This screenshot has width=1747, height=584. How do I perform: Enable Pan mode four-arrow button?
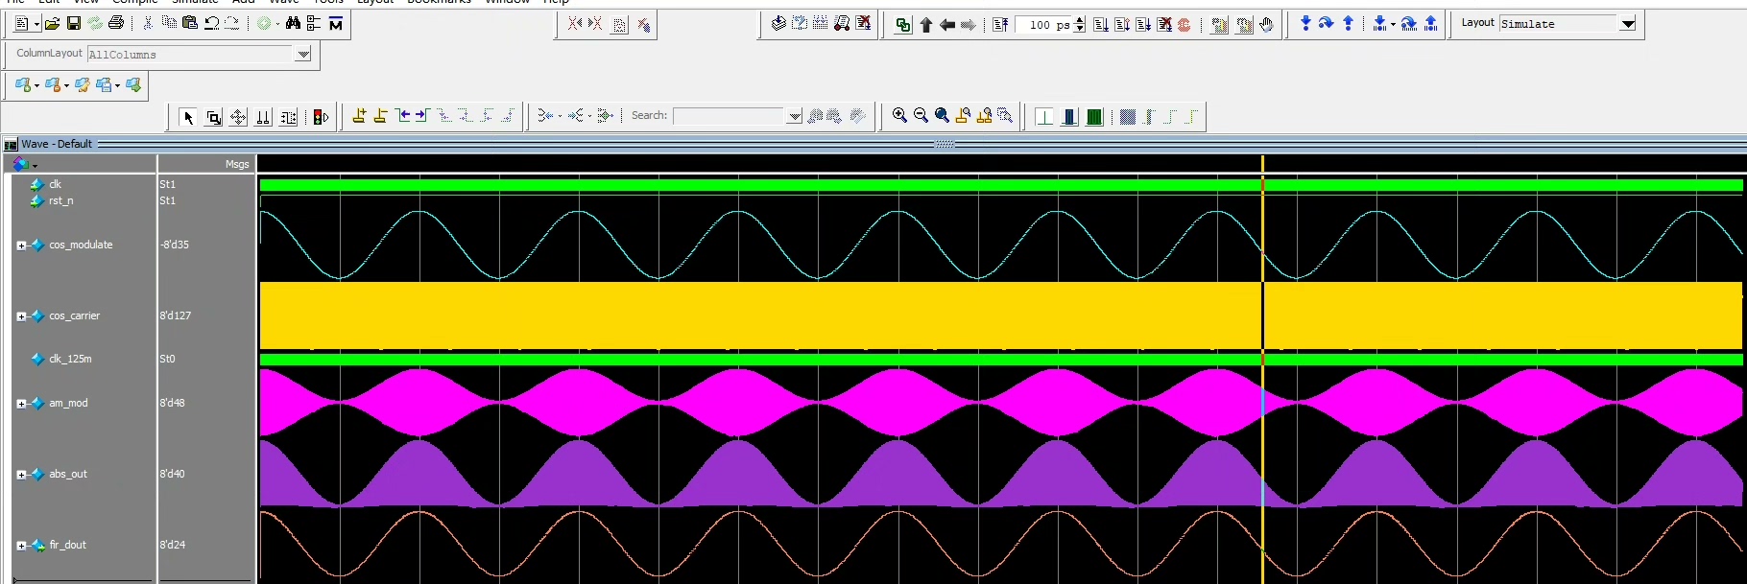[x=238, y=117]
